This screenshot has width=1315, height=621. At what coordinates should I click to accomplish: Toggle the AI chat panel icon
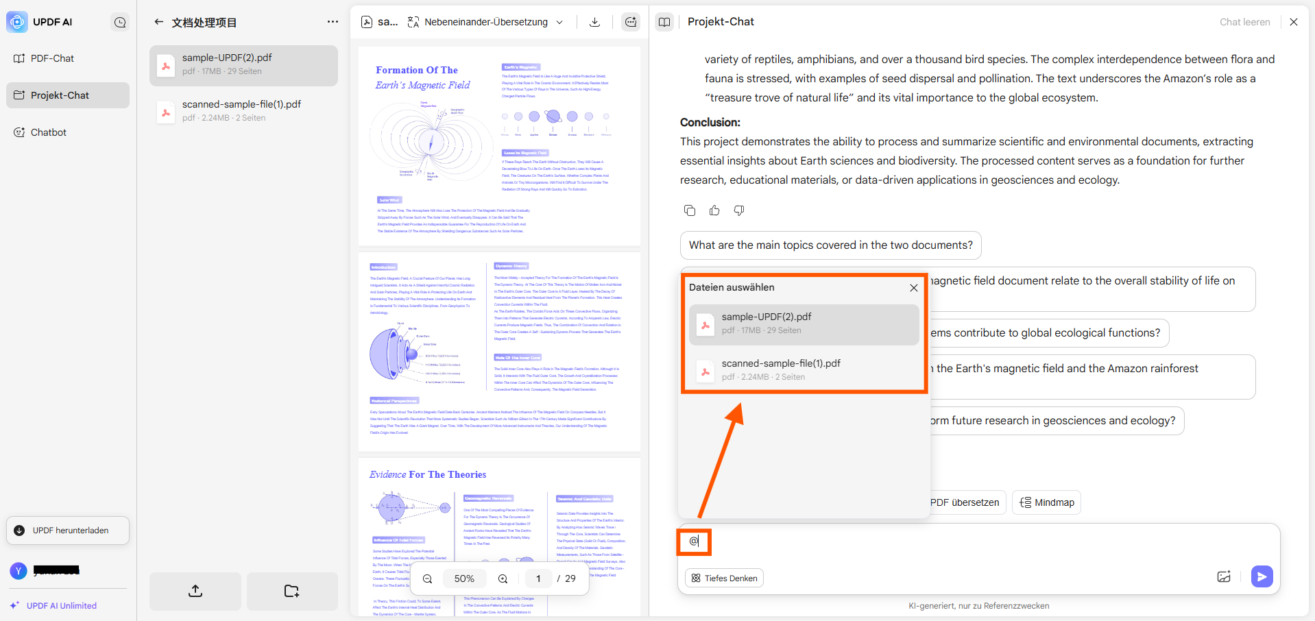[x=631, y=22]
